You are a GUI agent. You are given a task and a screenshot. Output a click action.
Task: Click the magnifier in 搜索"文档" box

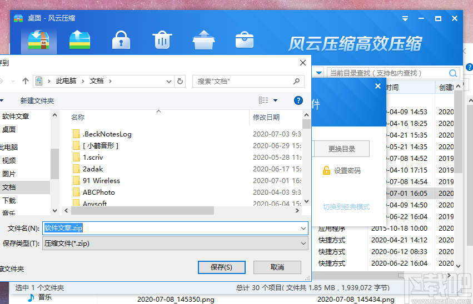[297, 81]
